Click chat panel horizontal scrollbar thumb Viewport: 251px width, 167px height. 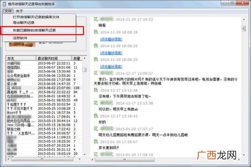(125, 159)
